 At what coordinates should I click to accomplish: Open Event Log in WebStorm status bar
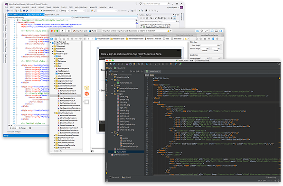coord(271,177)
